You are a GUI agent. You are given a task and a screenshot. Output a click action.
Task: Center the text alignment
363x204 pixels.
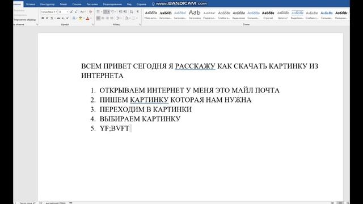(103, 18)
